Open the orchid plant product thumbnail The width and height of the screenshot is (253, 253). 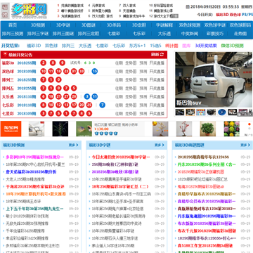pos(60,129)
